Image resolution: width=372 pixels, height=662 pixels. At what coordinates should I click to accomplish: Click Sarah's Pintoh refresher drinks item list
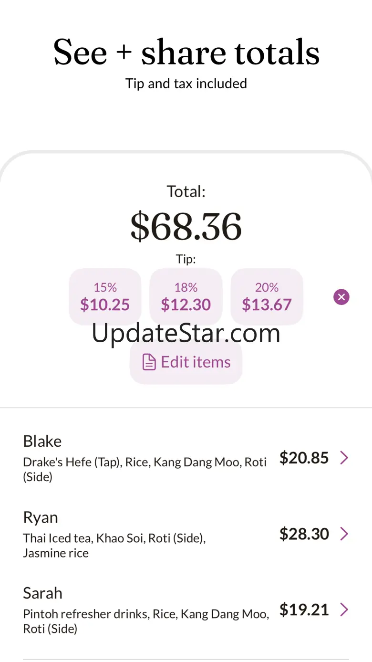[145, 621]
